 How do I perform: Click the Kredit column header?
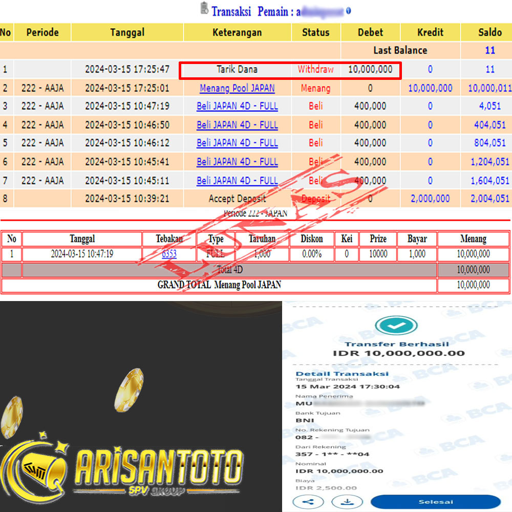[x=430, y=32]
